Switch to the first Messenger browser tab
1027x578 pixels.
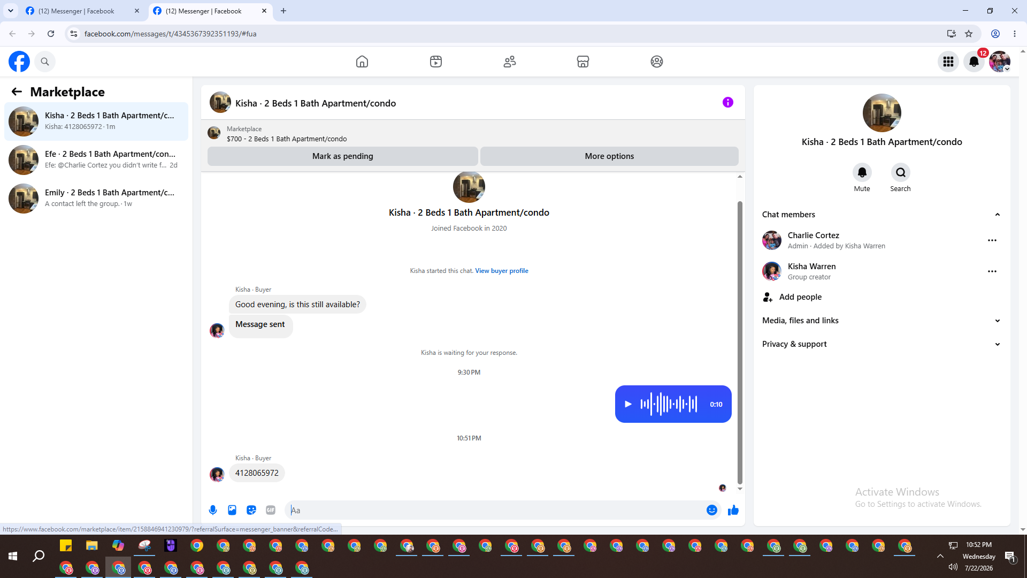(83, 11)
